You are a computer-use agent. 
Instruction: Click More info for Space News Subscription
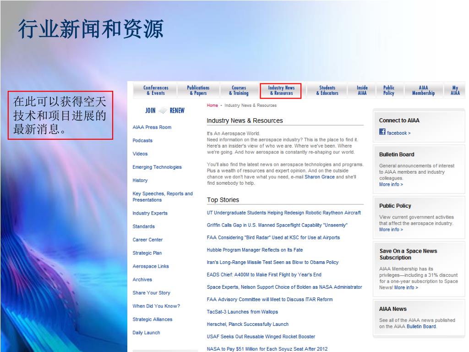point(406,287)
